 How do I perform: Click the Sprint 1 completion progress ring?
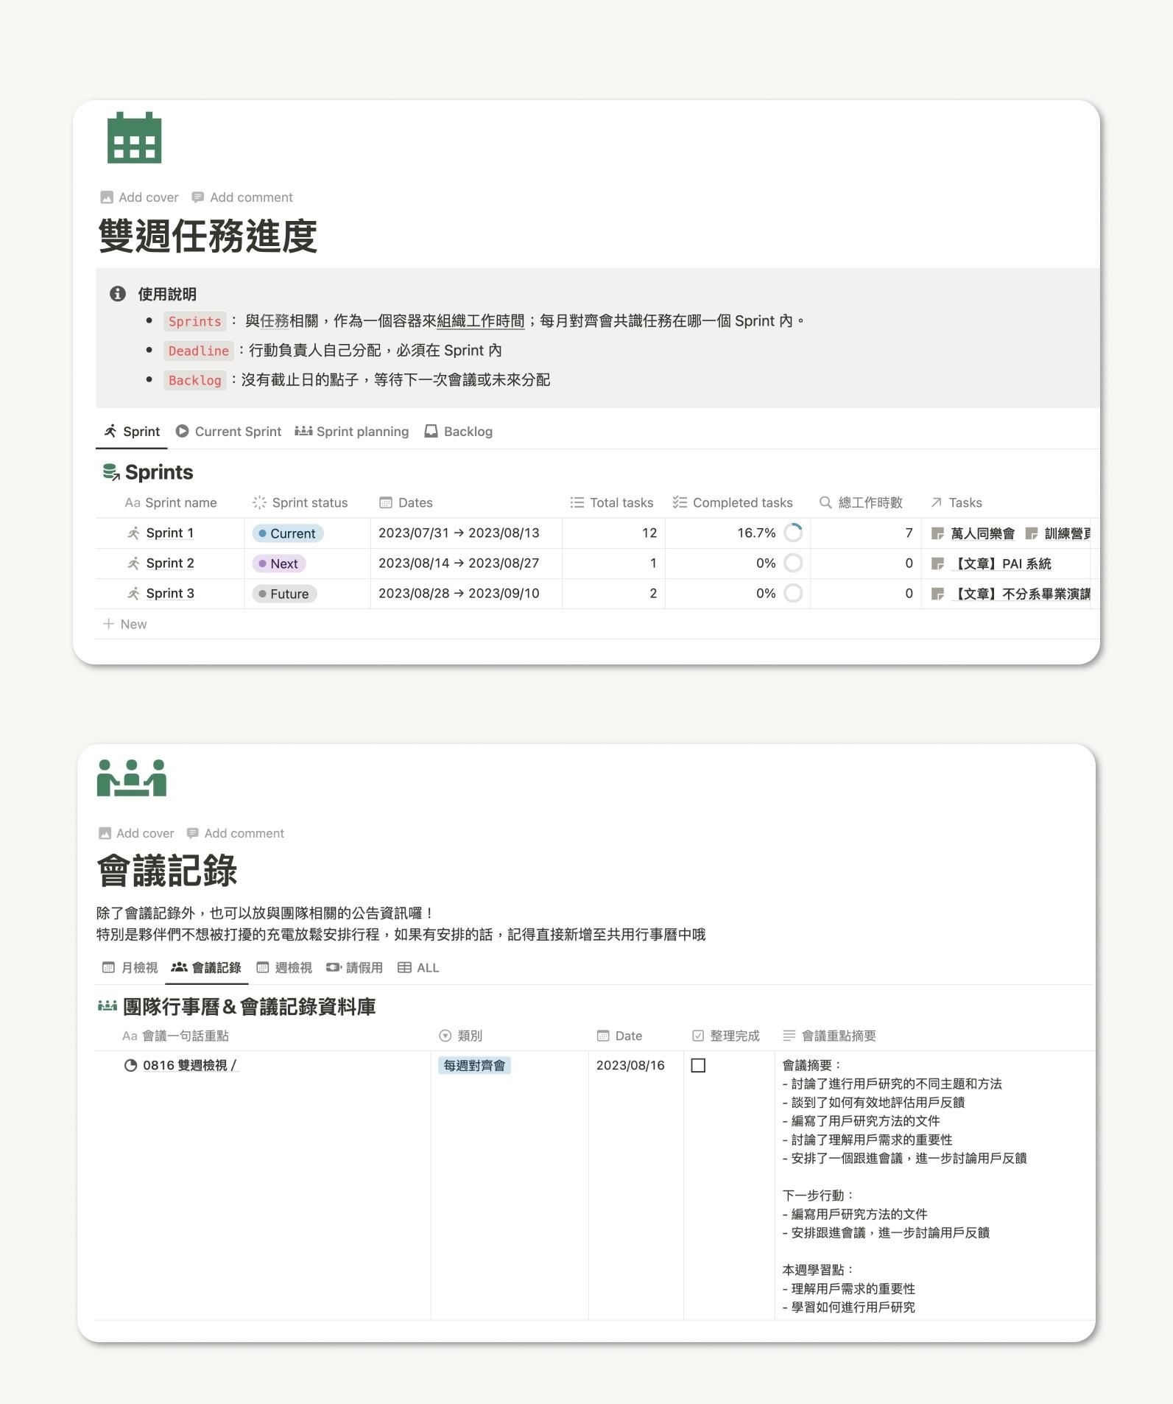point(793,533)
